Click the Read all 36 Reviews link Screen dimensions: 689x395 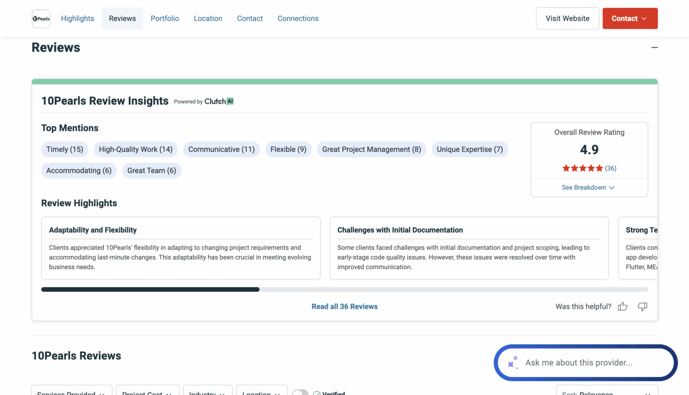tap(344, 306)
